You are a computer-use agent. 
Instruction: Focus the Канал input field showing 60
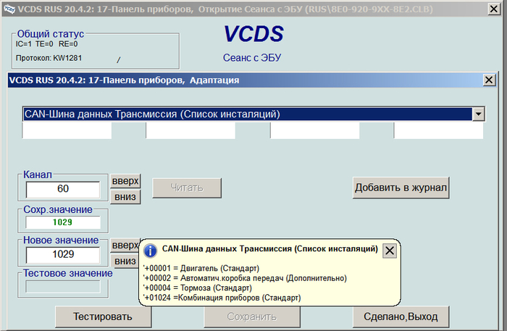(63, 189)
